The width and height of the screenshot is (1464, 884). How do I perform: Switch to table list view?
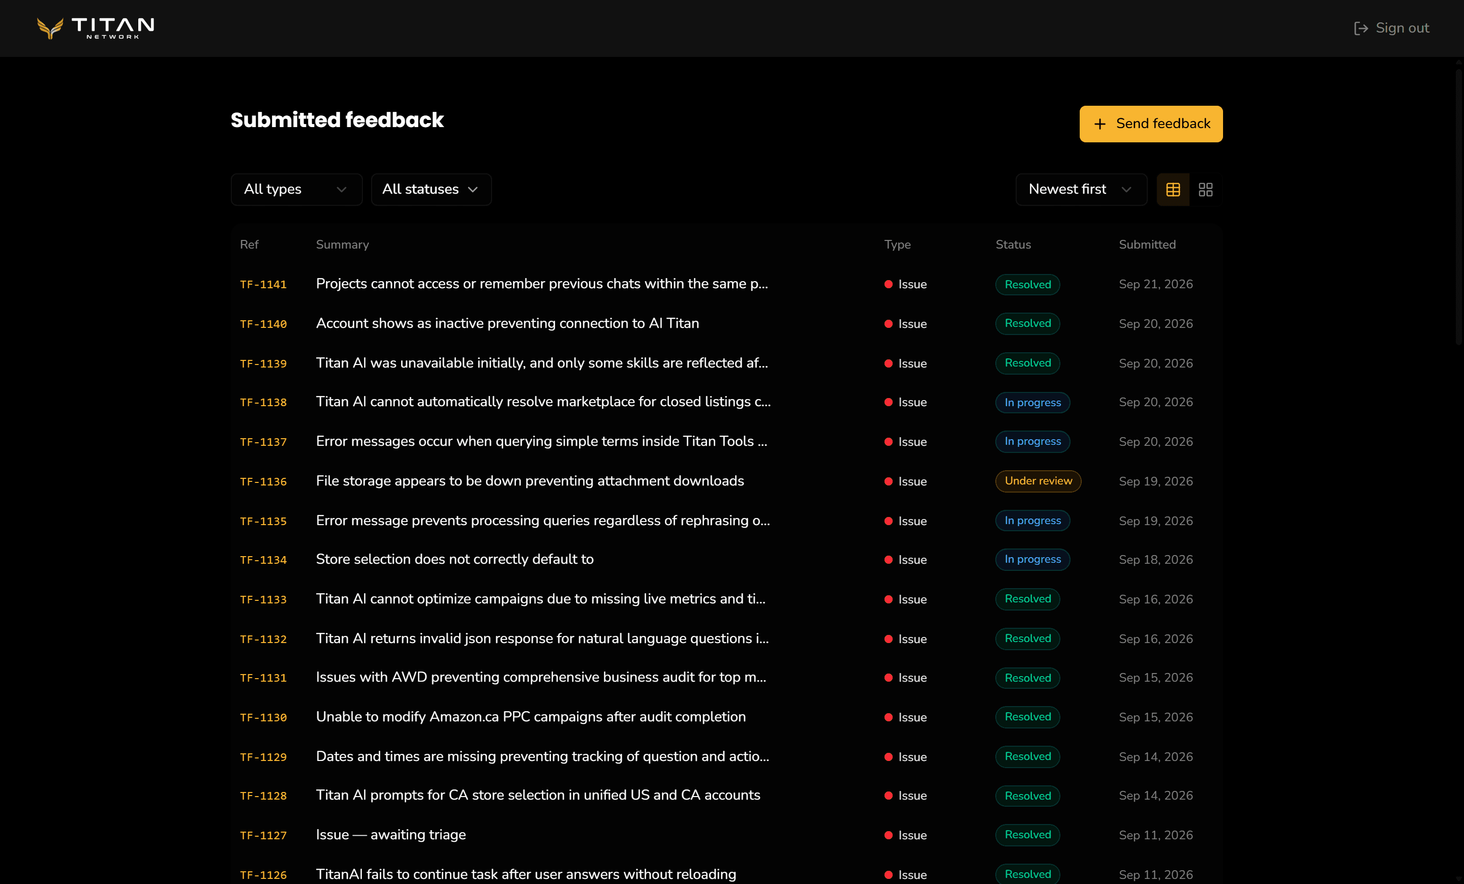click(1173, 190)
